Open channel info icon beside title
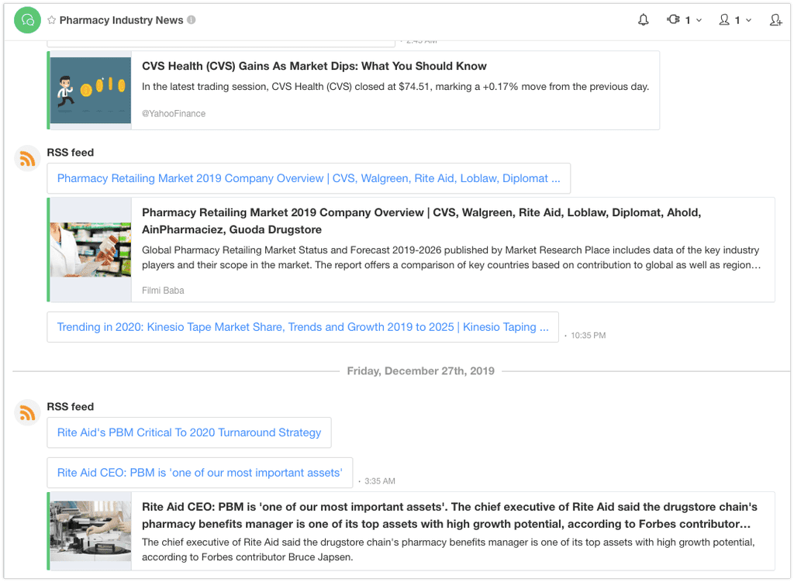This screenshot has width=794, height=582. click(192, 19)
